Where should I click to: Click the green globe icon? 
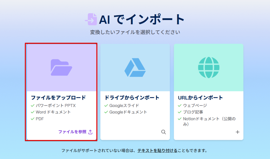[x=208, y=68]
